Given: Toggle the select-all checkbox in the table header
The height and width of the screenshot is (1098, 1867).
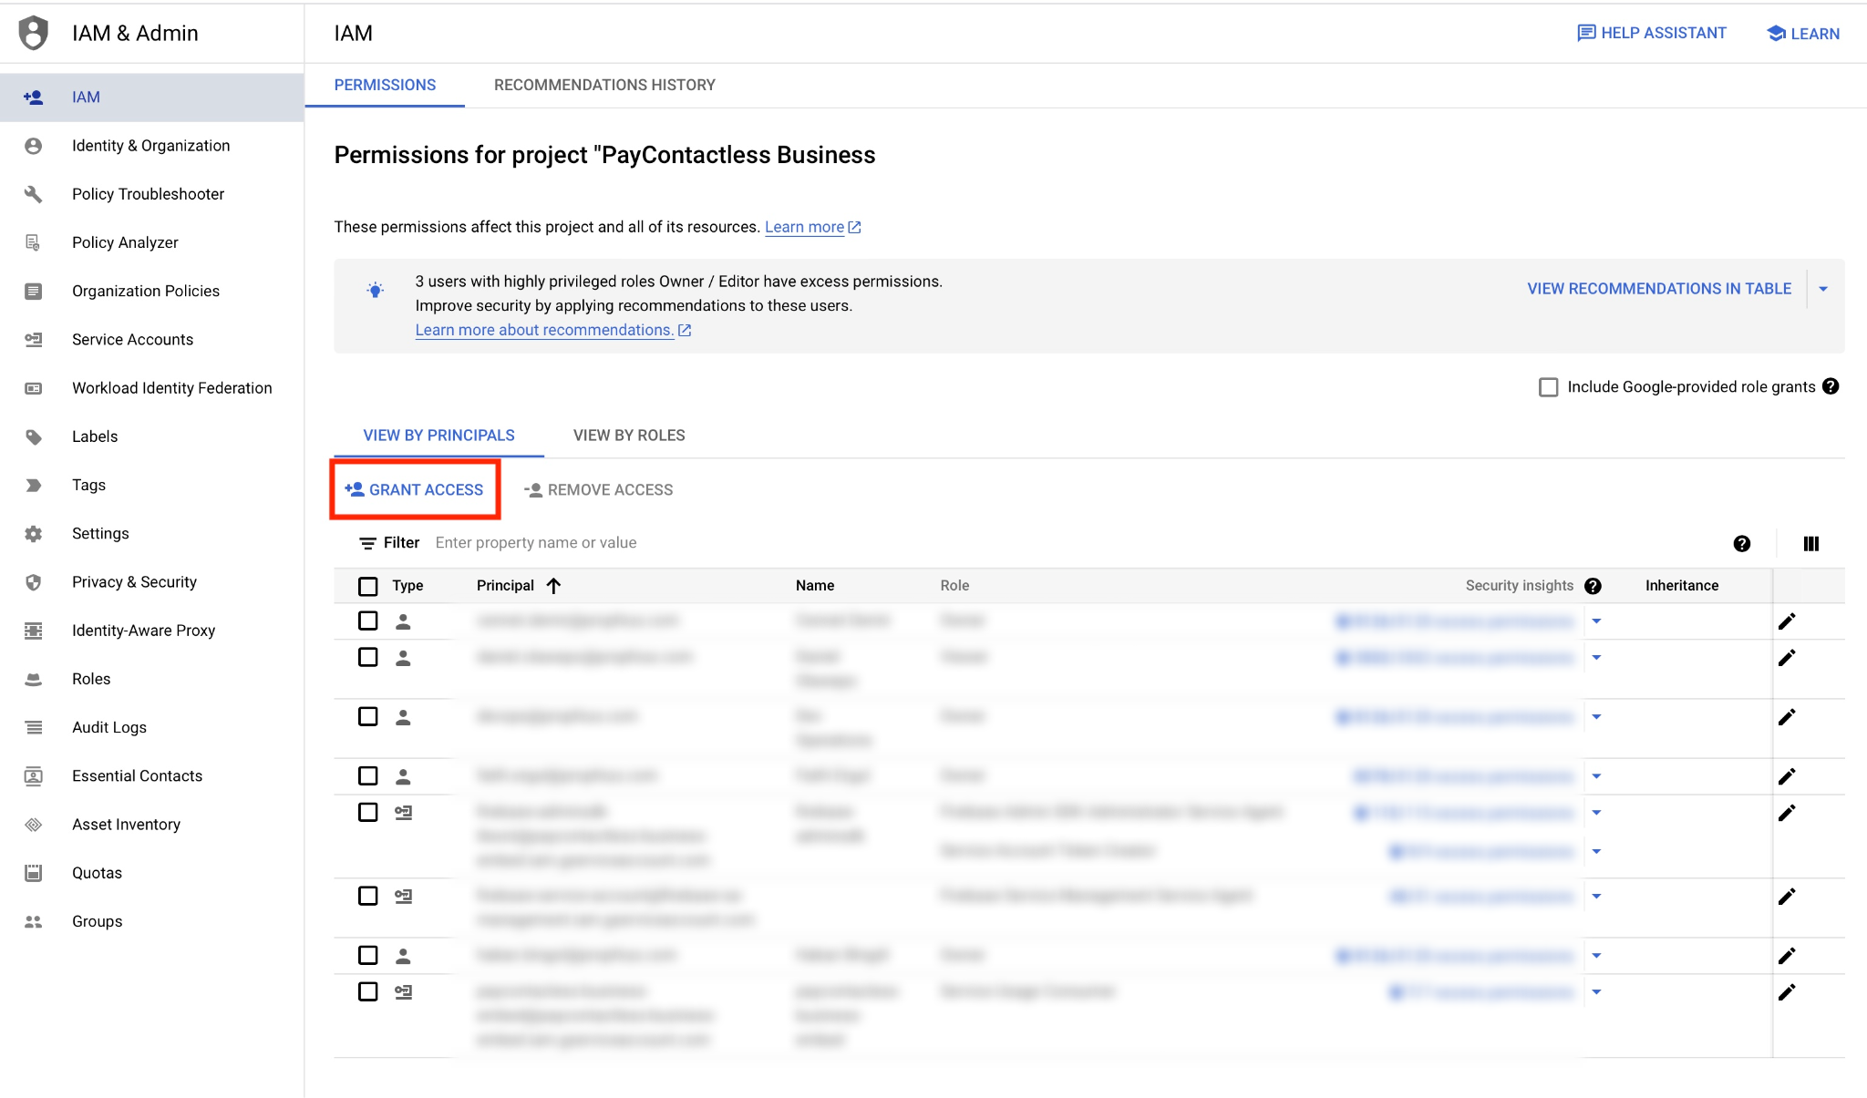Looking at the screenshot, I should pyautogui.click(x=367, y=586).
